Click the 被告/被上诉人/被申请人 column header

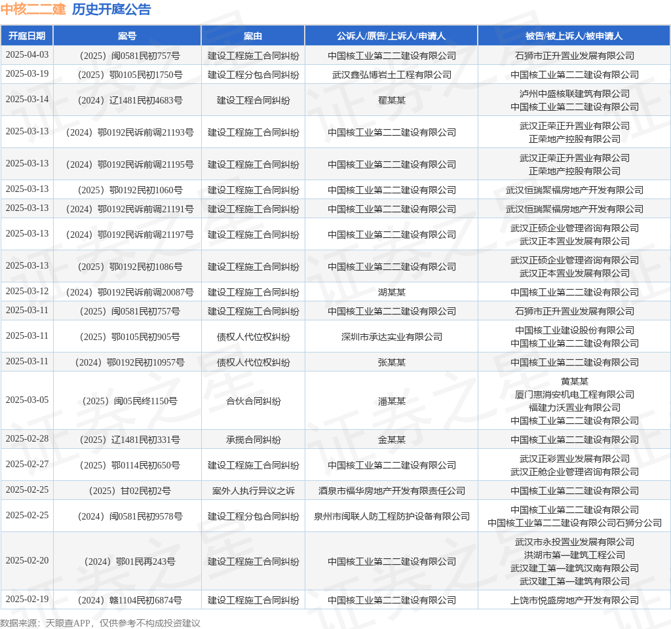574,36
